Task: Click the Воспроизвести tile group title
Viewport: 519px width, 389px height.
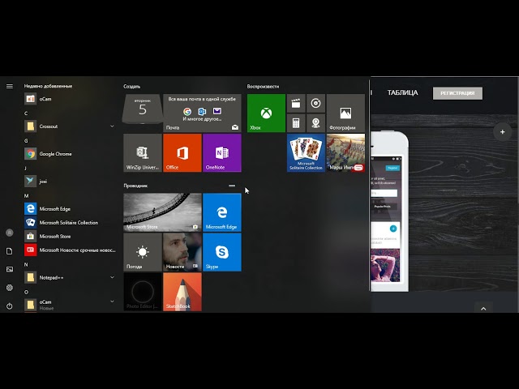Action: click(x=263, y=87)
